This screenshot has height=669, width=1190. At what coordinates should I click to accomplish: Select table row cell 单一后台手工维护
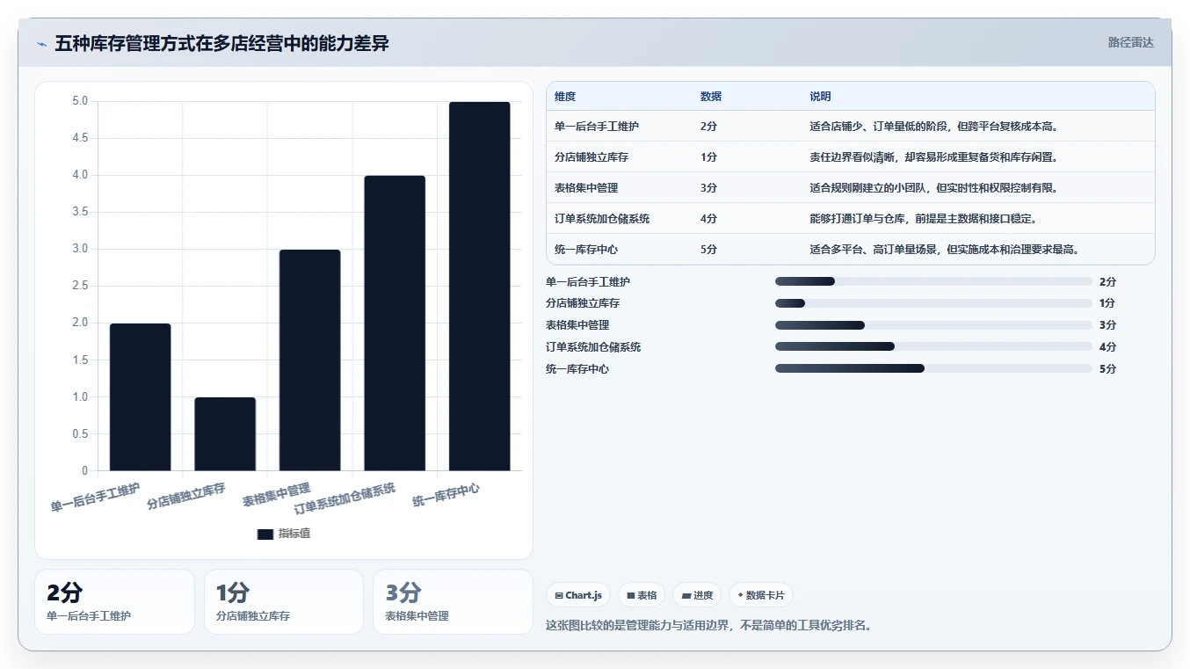click(x=597, y=127)
